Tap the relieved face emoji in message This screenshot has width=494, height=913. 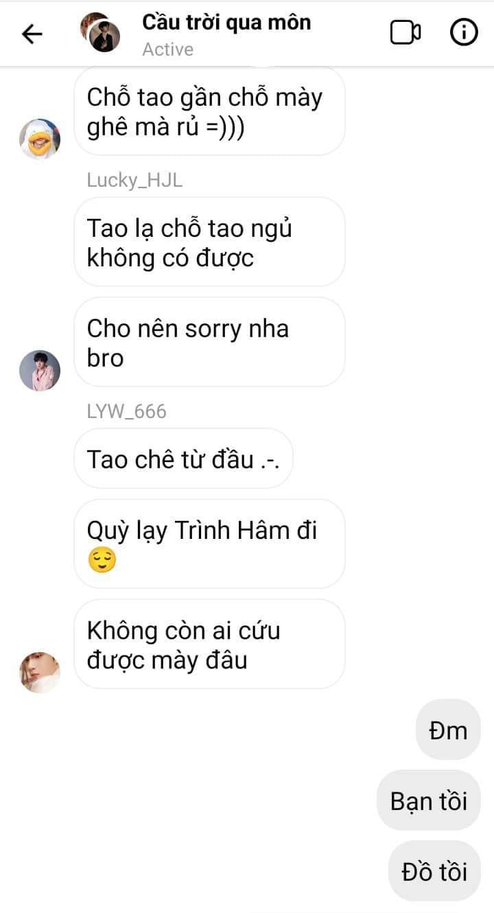tap(102, 560)
